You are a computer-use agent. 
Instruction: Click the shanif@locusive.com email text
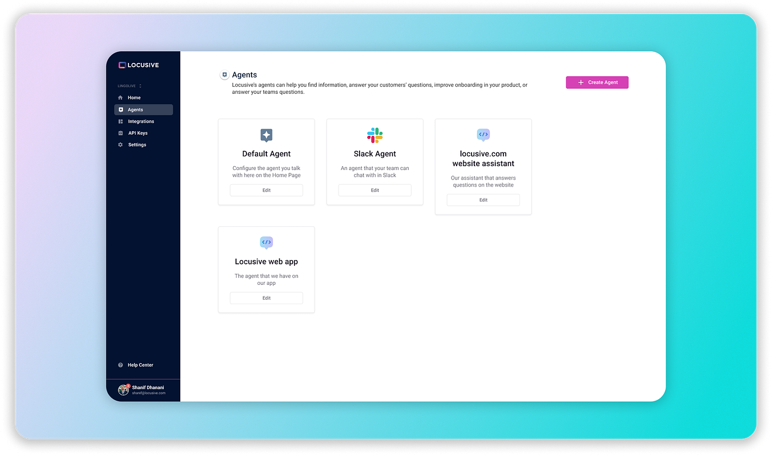click(149, 393)
